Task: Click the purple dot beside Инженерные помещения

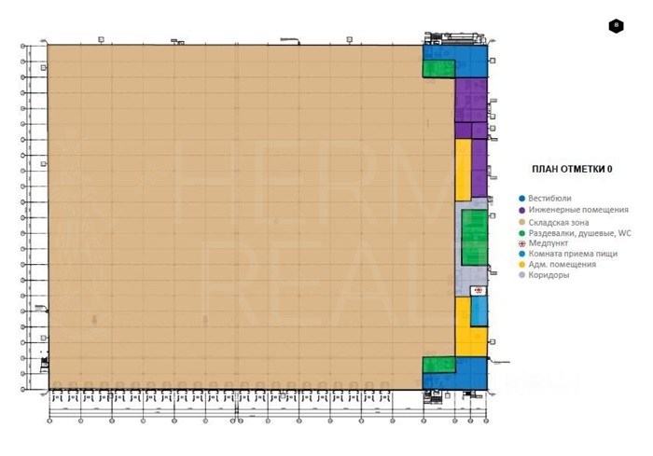Action: pyautogui.click(x=522, y=210)
